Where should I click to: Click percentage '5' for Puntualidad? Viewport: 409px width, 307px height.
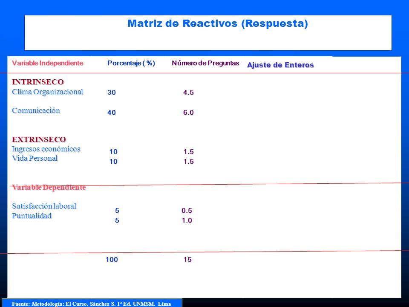(117, 220)
